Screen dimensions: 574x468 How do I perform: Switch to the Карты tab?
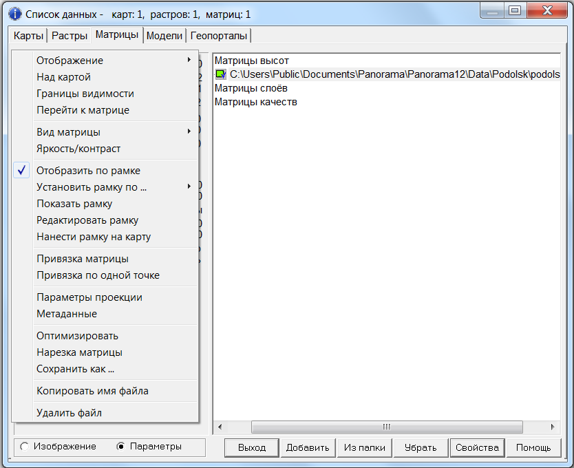(29, 36)
